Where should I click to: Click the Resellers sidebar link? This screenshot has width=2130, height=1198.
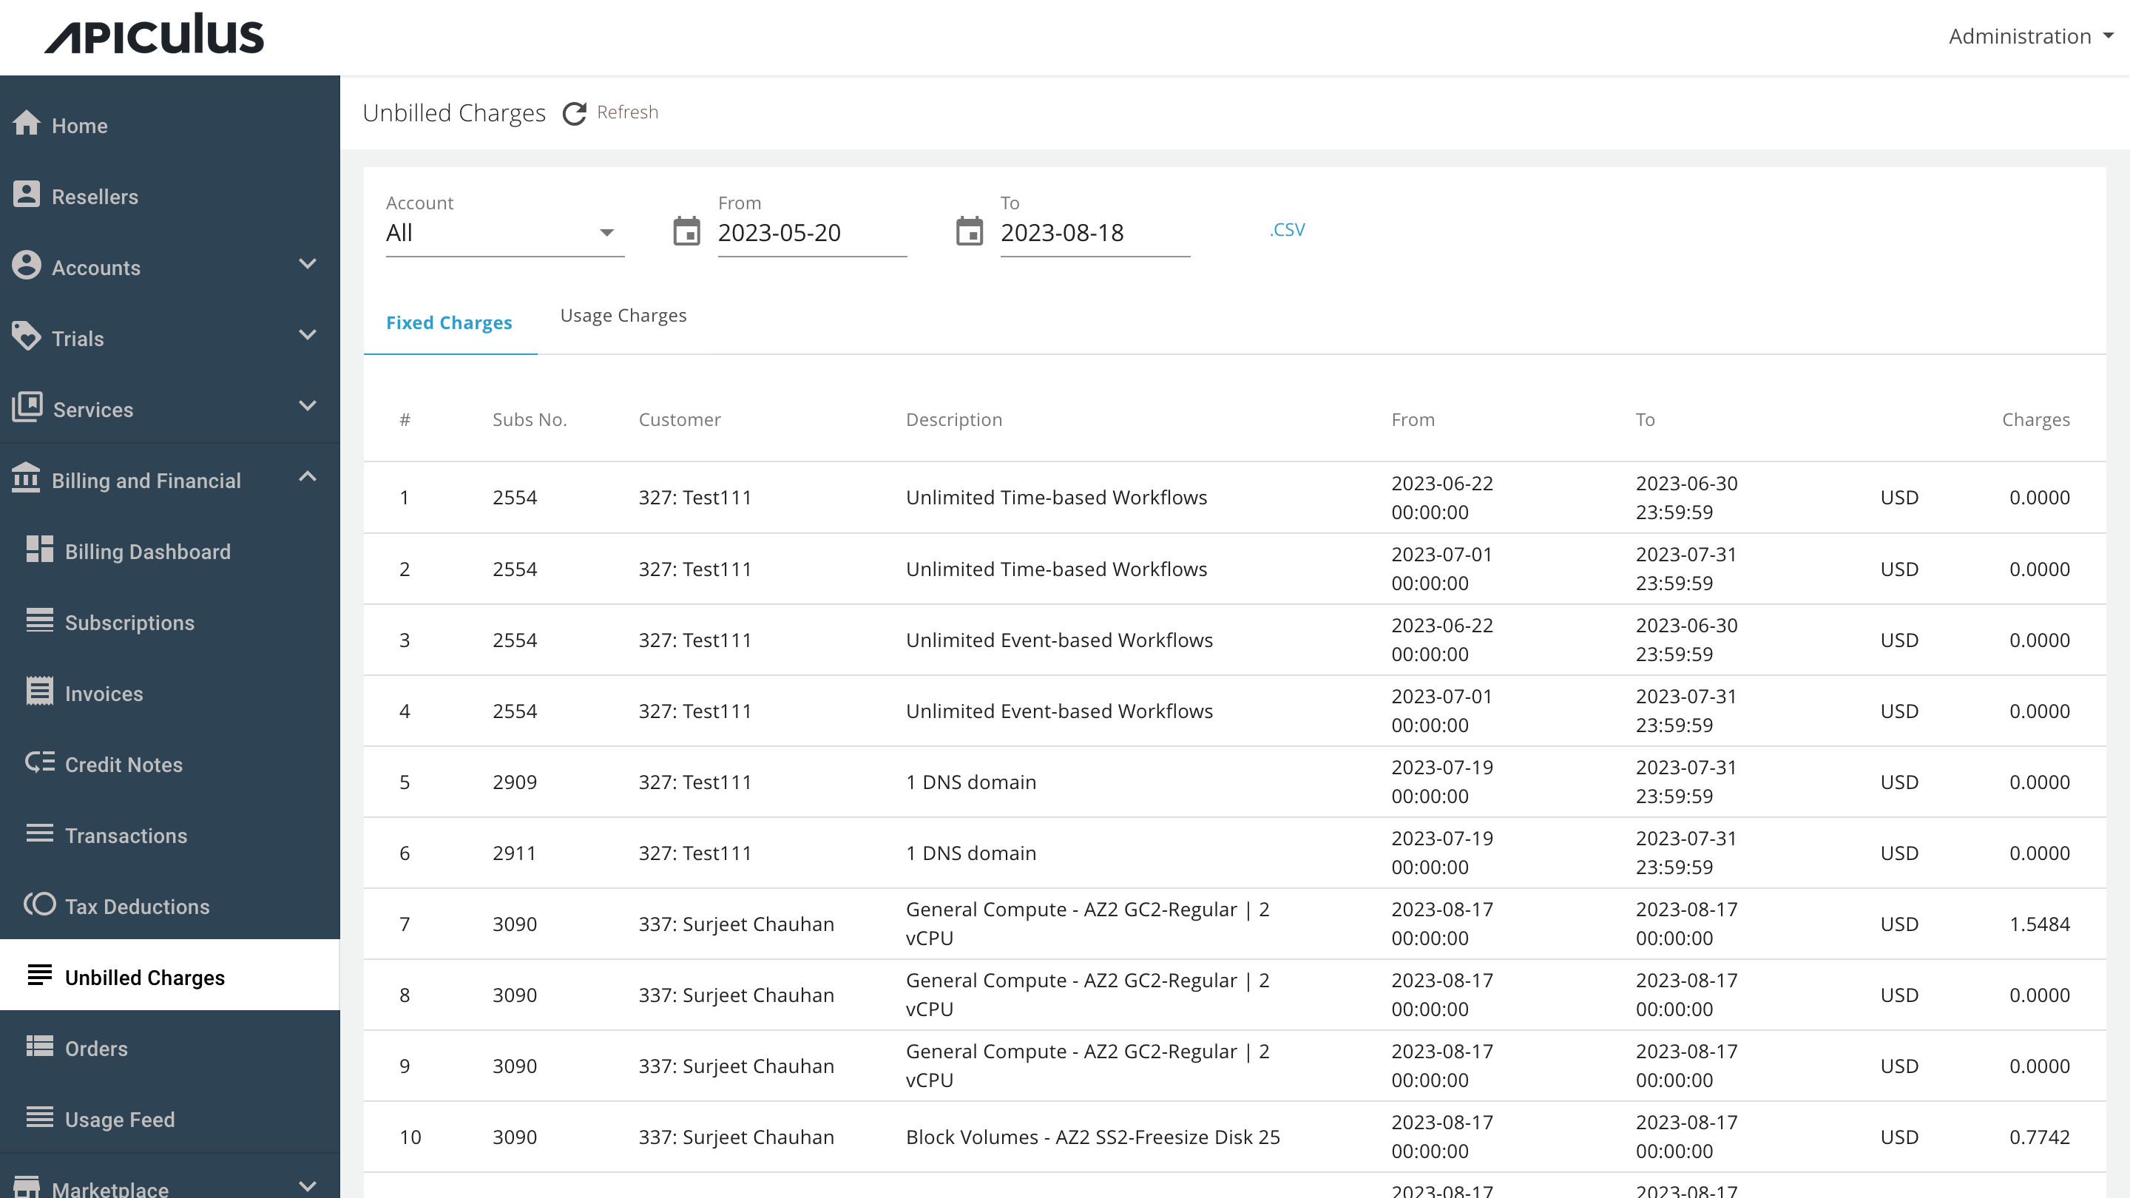pos(95,197)
